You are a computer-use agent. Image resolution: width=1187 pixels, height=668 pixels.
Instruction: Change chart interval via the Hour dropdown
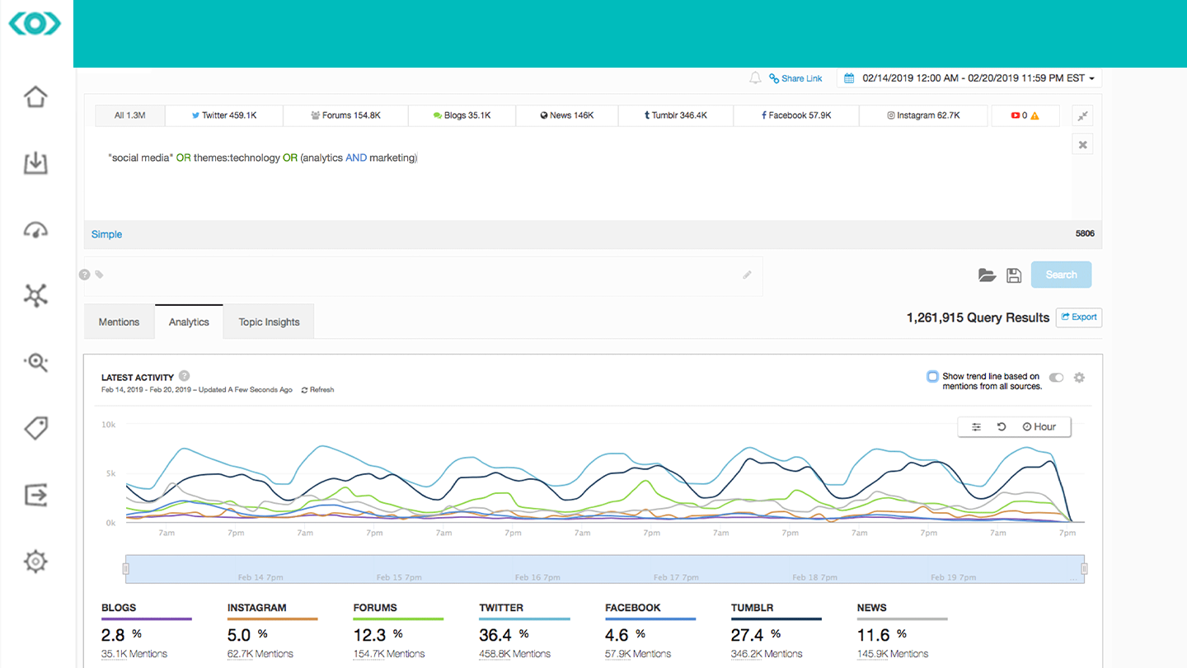tap(1041, 426)
